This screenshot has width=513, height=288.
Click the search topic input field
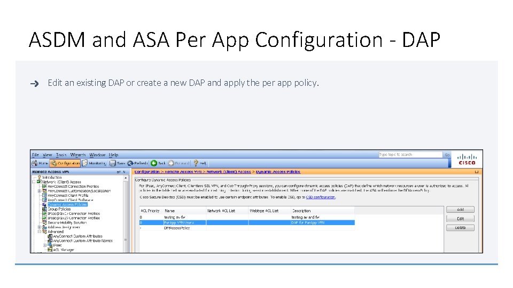(410, 155)
